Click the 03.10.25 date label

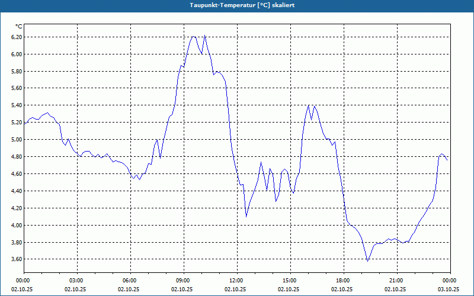pos(449,289)
